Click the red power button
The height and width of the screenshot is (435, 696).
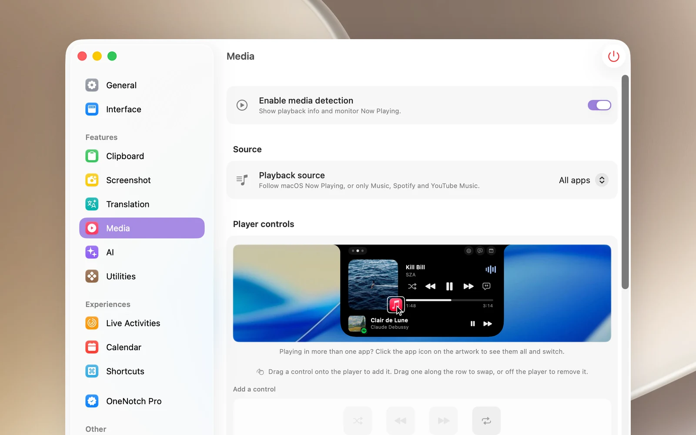tap(613, 56)
